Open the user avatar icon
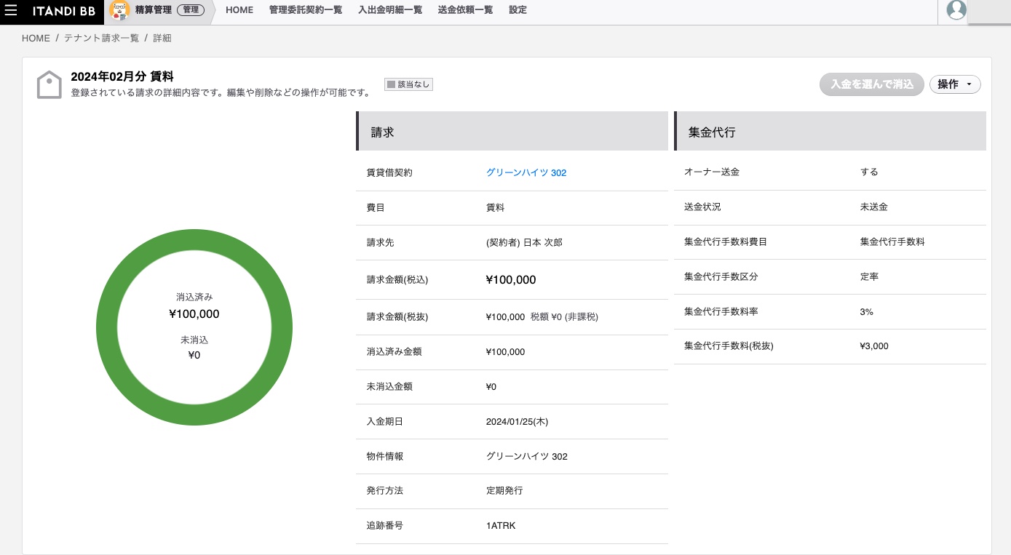The width and height of the screenshot is (1011, 555). click(x=956, y=10)
